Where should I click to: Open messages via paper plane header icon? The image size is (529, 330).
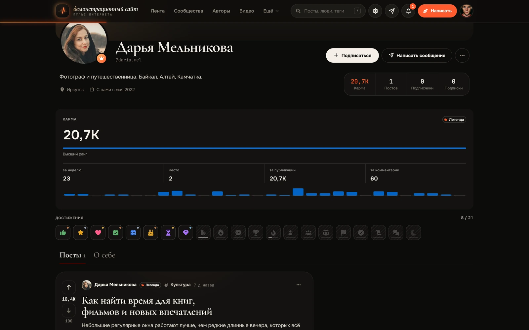coord(392,11)
